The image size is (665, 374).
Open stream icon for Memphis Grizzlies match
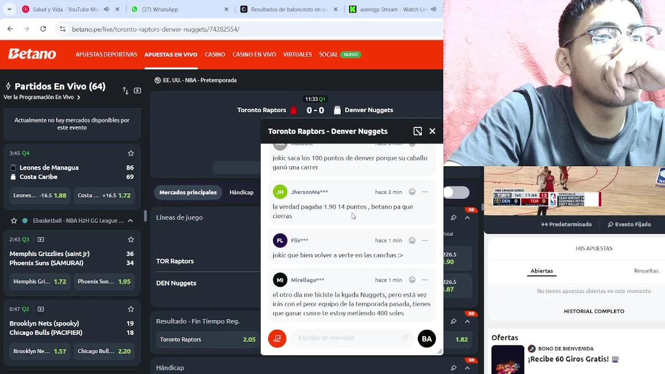41,239
